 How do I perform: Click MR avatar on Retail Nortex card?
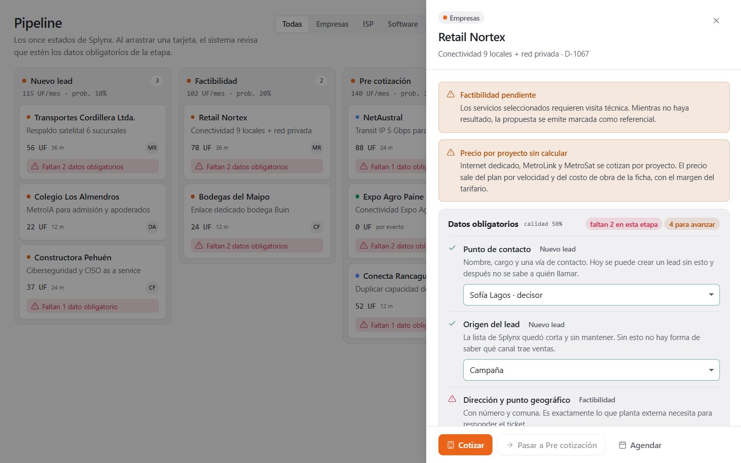316,148
